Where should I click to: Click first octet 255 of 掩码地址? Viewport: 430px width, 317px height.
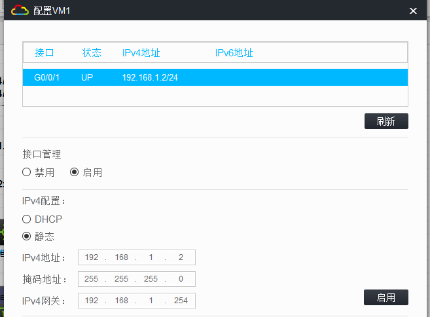(92, 279)
